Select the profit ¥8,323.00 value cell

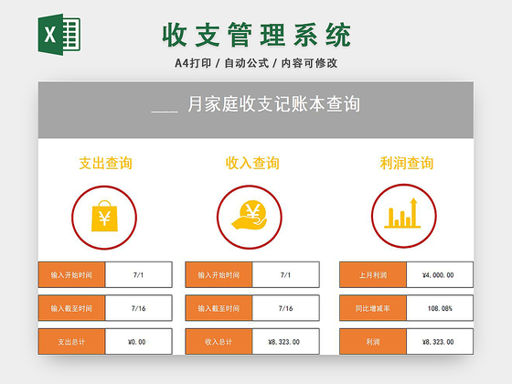(x=440, y=342)
